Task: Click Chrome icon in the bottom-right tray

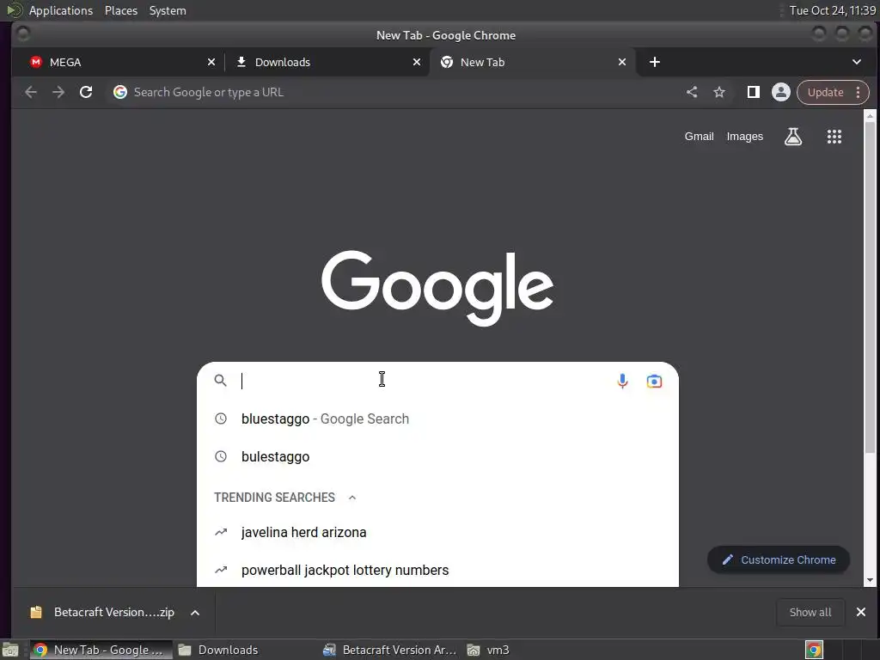Action: (815, 650)
